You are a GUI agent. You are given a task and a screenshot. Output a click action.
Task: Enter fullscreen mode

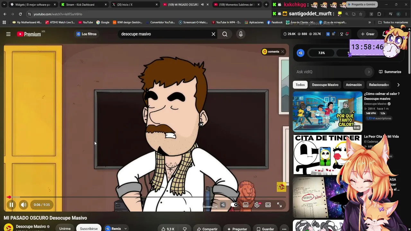(x=279, y=205)
